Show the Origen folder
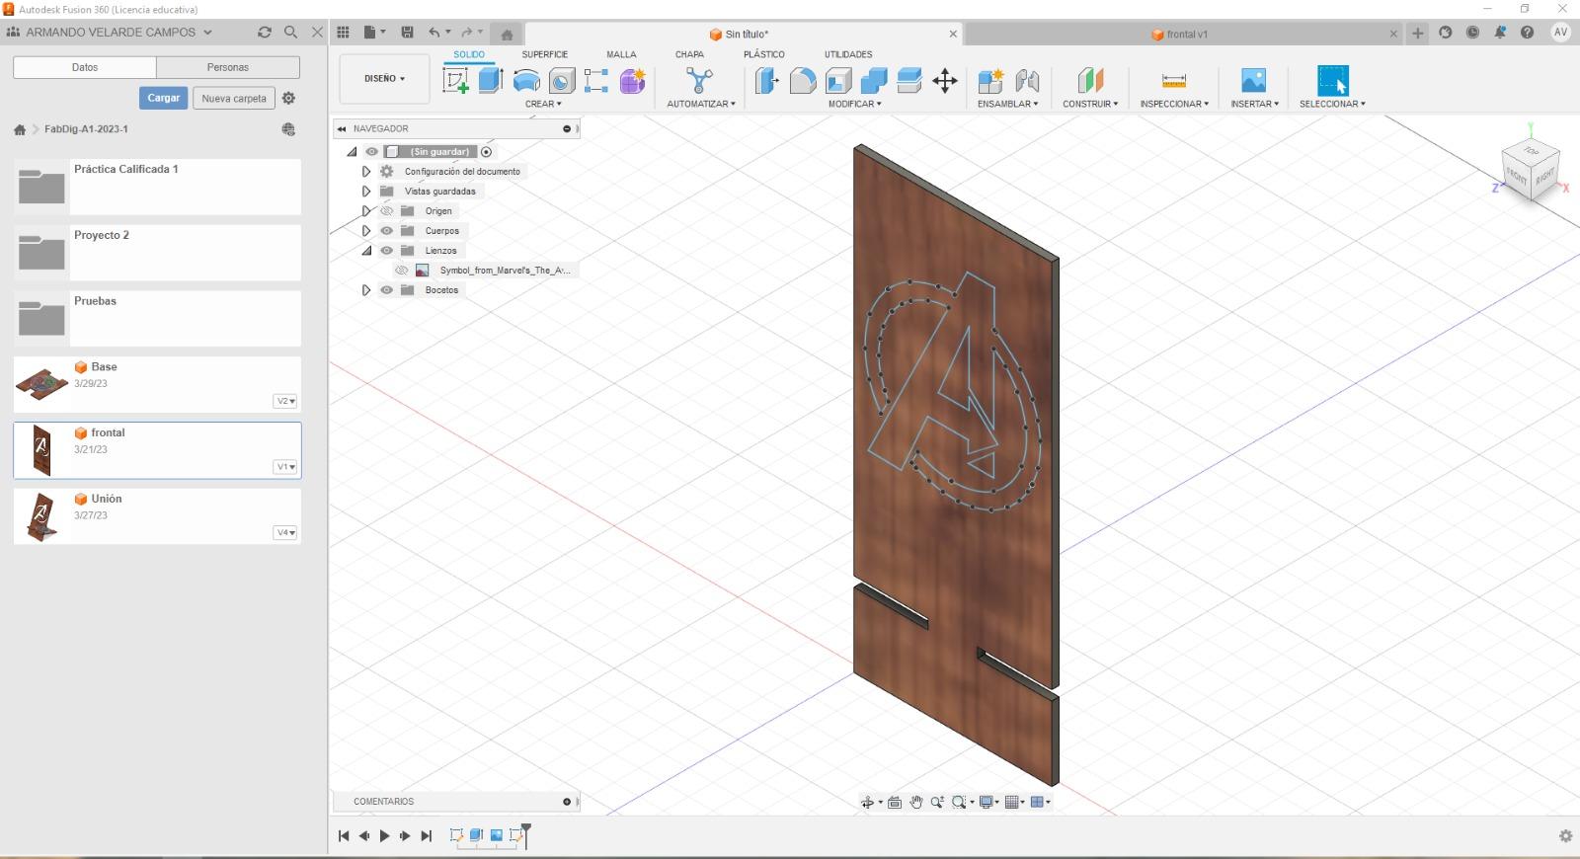The width and height of the screenshot is (1580, 859). pos(387,211)
